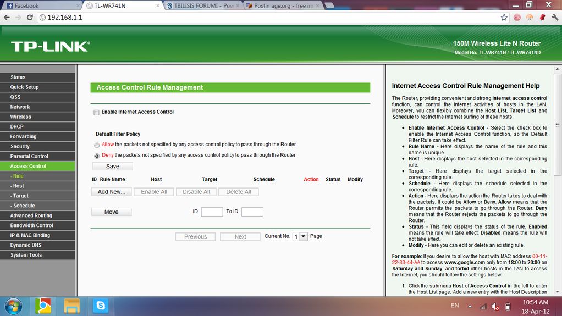Image resolution: width=562 pixels, height=316 pixels.
Task: Click the EN language indicator in taskbar
Action: [x=455, y=306]
